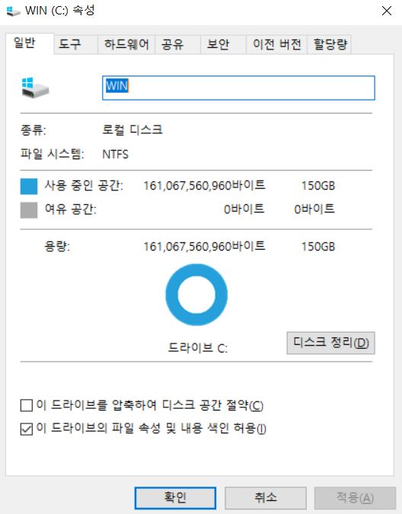The image size is (402, 514).
Task: Enable compress this drive checkbox
Action: [27, 405]
